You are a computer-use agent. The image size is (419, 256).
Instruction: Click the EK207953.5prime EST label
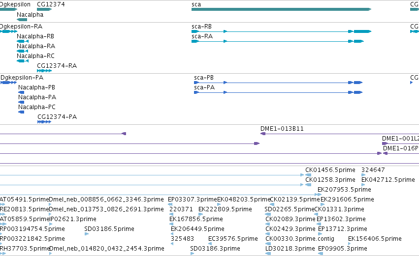[344, 190]
